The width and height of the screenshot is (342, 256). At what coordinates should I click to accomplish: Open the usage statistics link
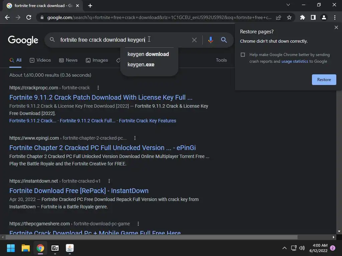coord(295,61)
